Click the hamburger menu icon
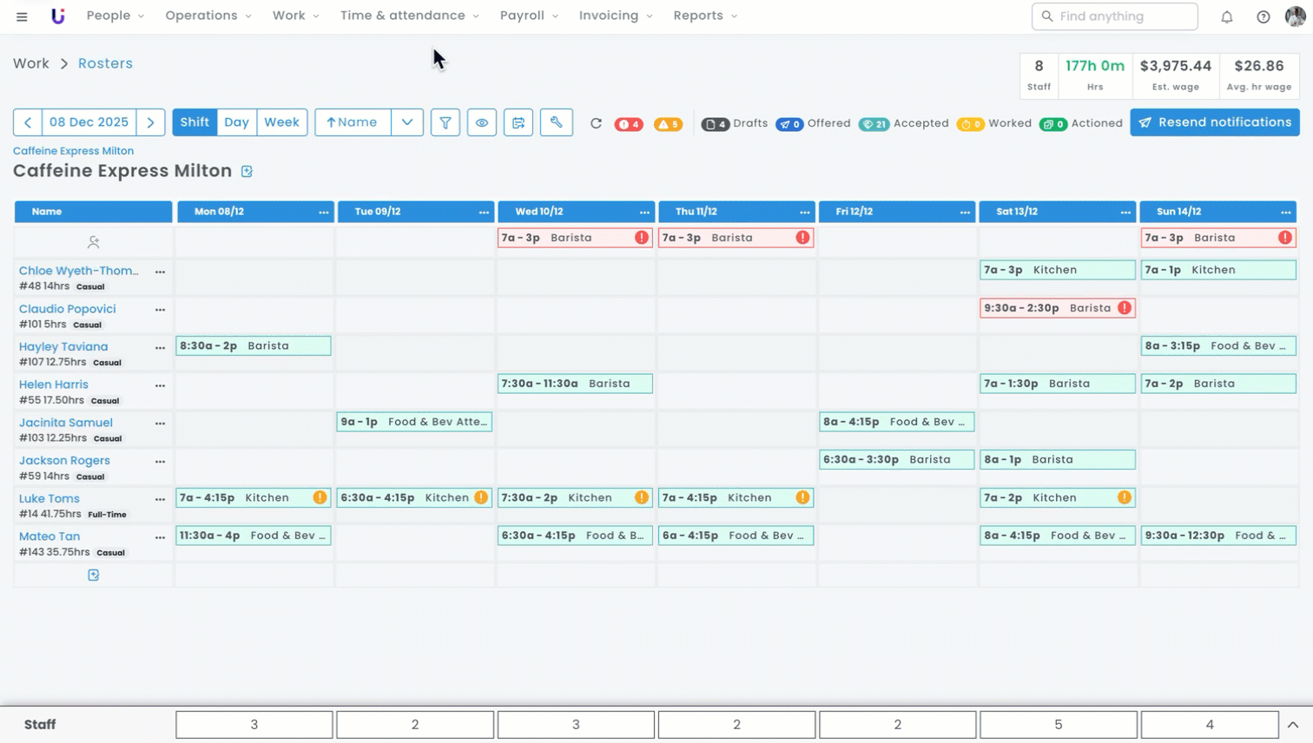The width and height of the screenshot is (1313, 743). coord(22,16)
